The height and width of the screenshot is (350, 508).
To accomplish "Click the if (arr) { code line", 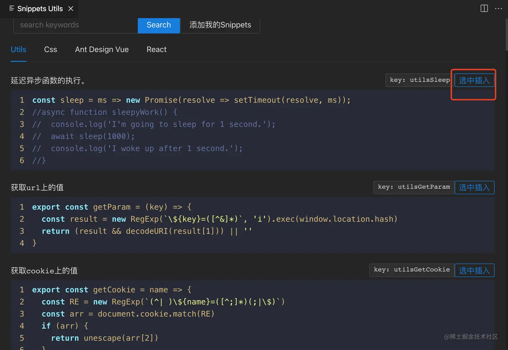I will [65, 326].
